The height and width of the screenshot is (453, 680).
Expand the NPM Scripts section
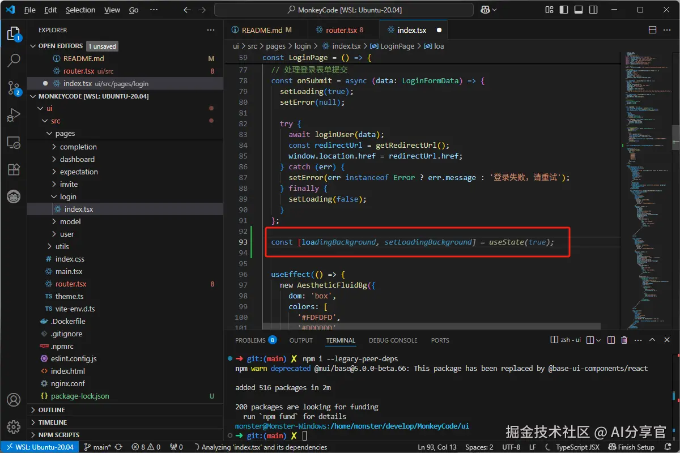(125, 435)
